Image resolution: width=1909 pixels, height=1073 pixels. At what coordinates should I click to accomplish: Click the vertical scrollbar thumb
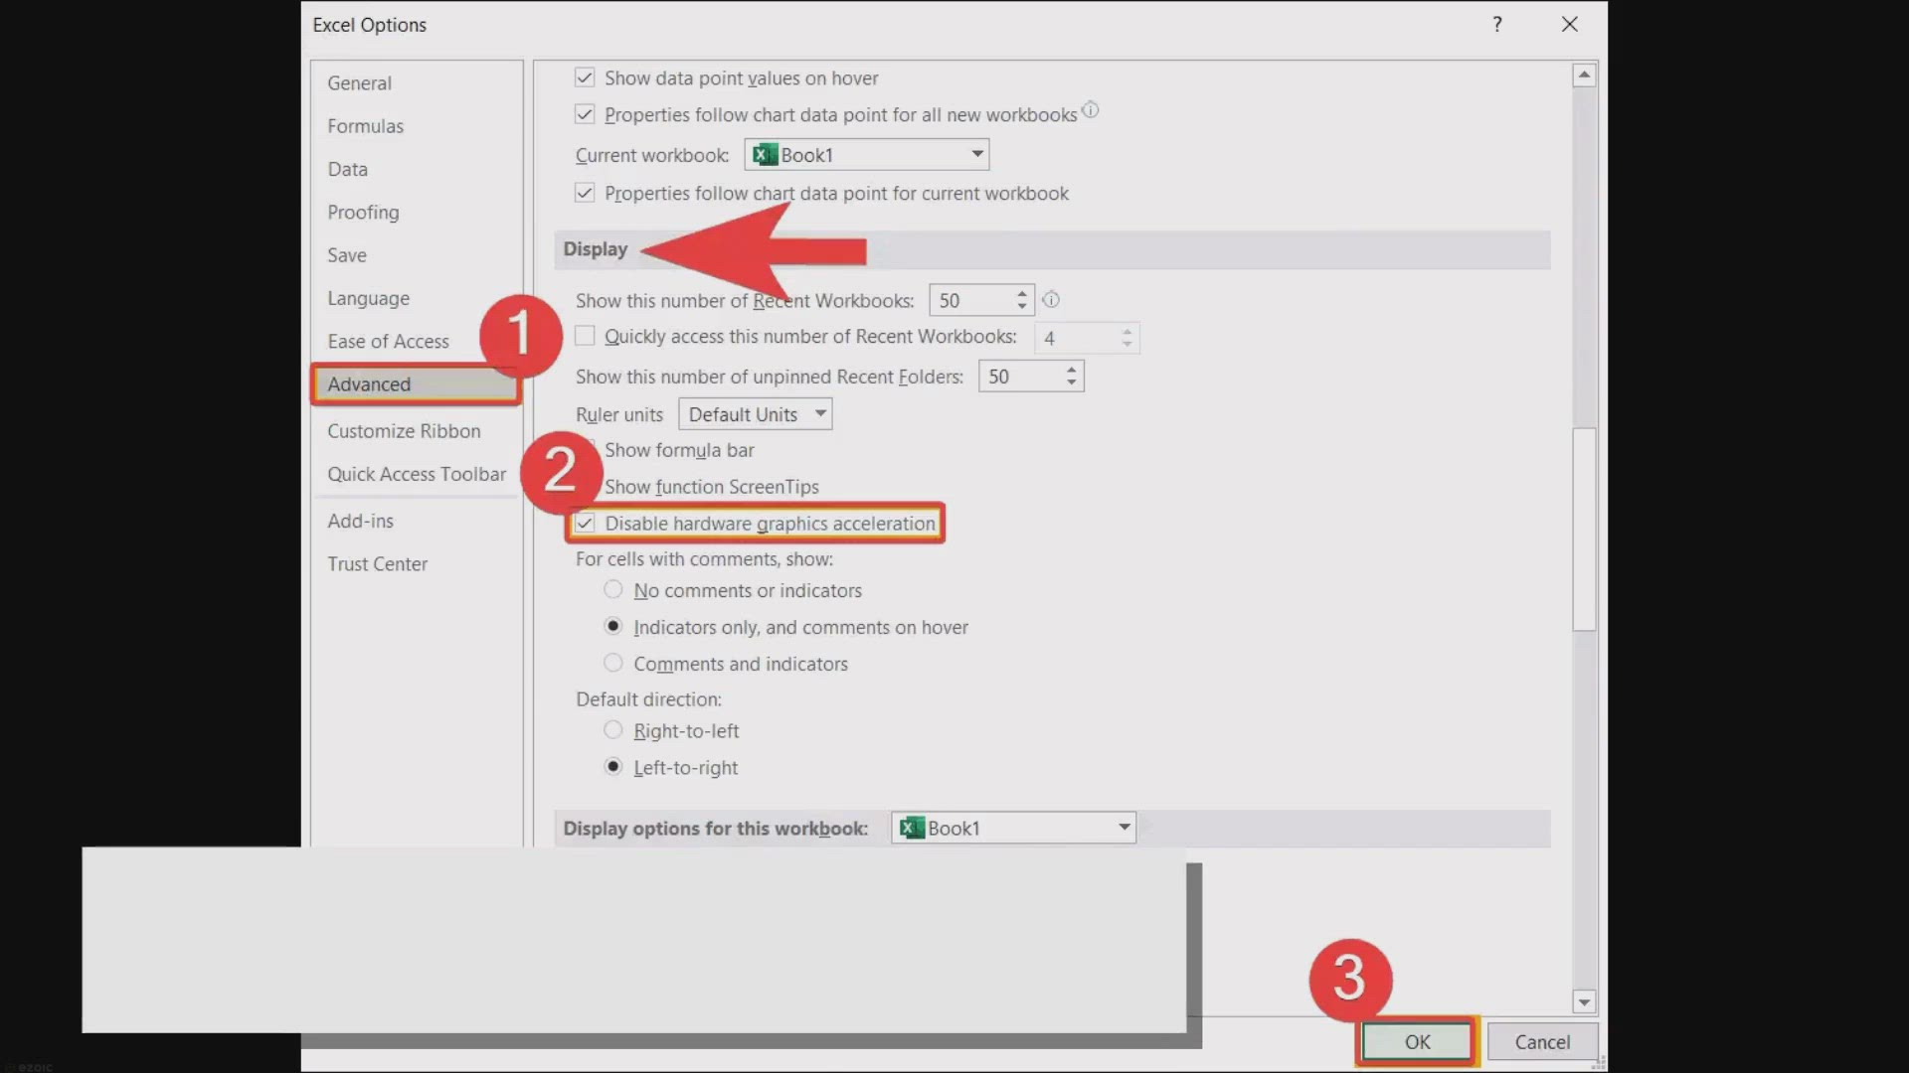(x=1584, y=529)
